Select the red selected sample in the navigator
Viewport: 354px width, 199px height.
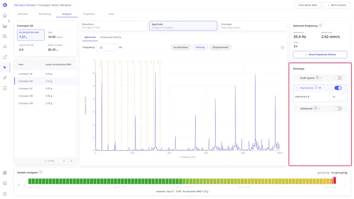tap(335, 180)
